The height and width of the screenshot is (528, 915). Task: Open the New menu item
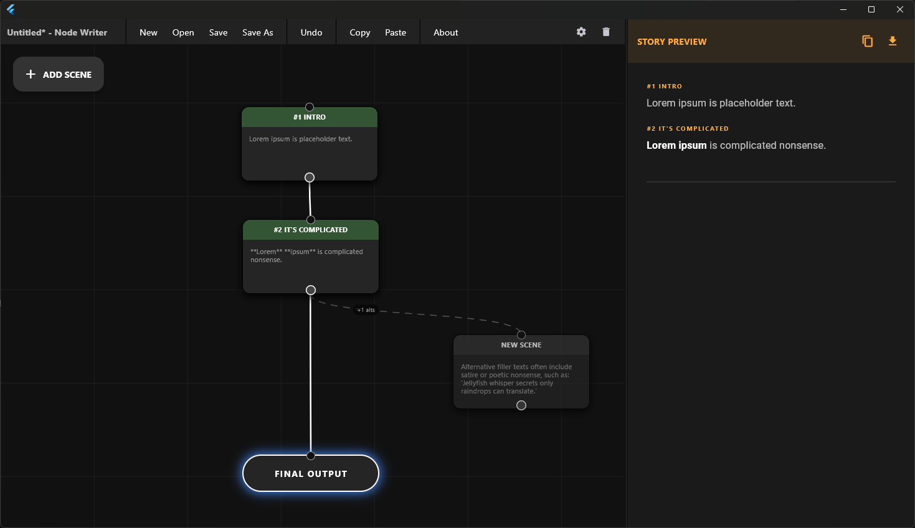(148, 32)
